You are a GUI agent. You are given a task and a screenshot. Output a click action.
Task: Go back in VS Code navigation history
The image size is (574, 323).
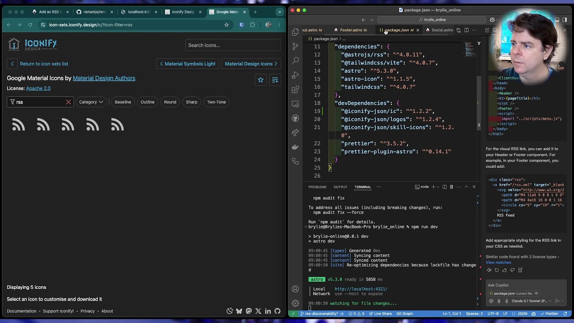click(x=363, y=20)
